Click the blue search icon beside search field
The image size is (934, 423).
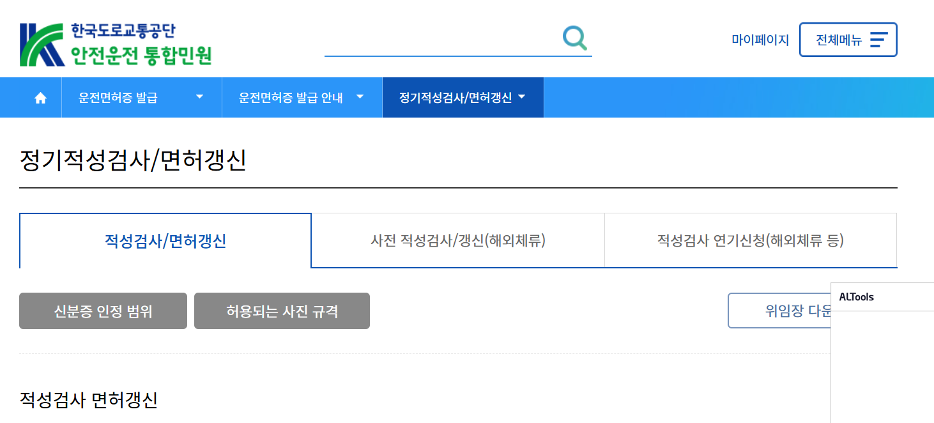(x=574, y=38)
